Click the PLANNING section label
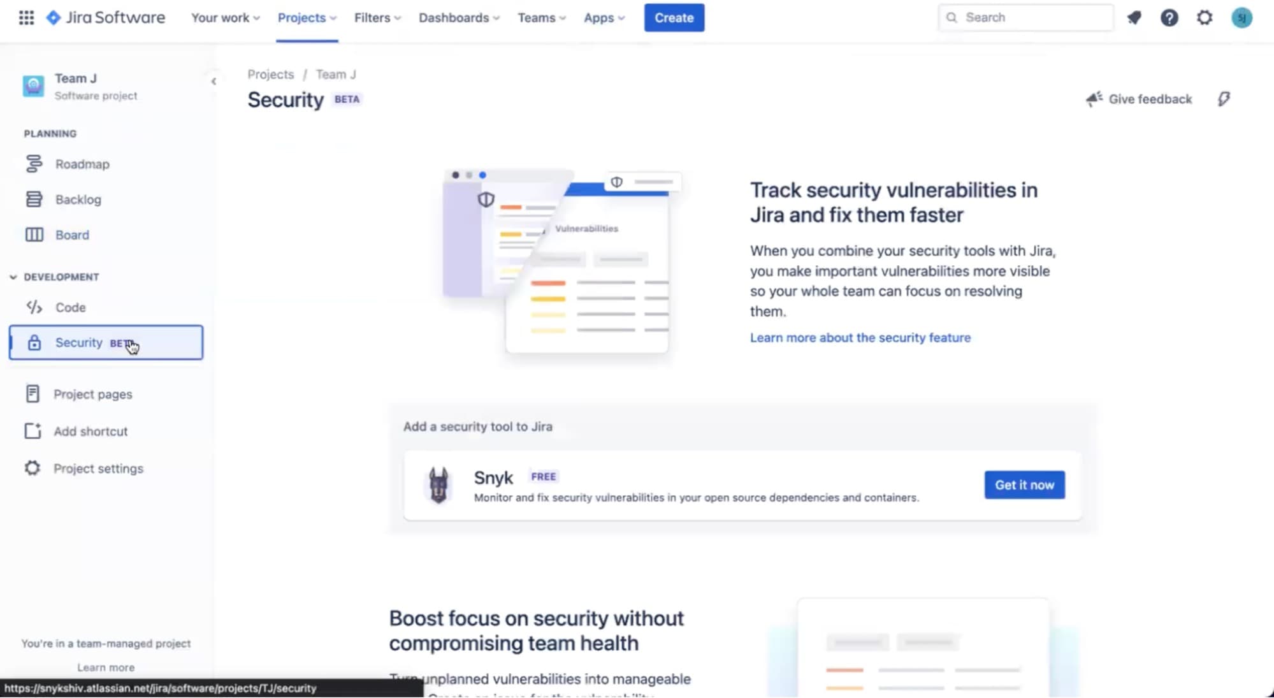 (50, 133)
